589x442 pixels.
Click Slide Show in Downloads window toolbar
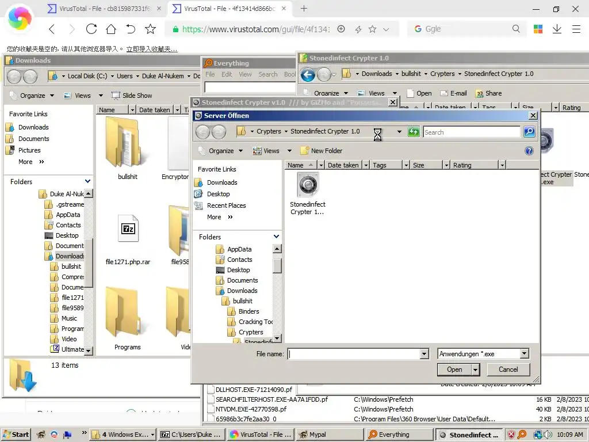[132, 96]
